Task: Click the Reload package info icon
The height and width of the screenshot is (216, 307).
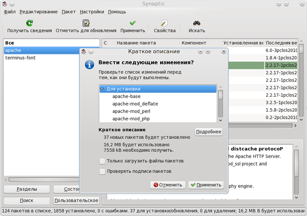Action: (x=29, y=23)
